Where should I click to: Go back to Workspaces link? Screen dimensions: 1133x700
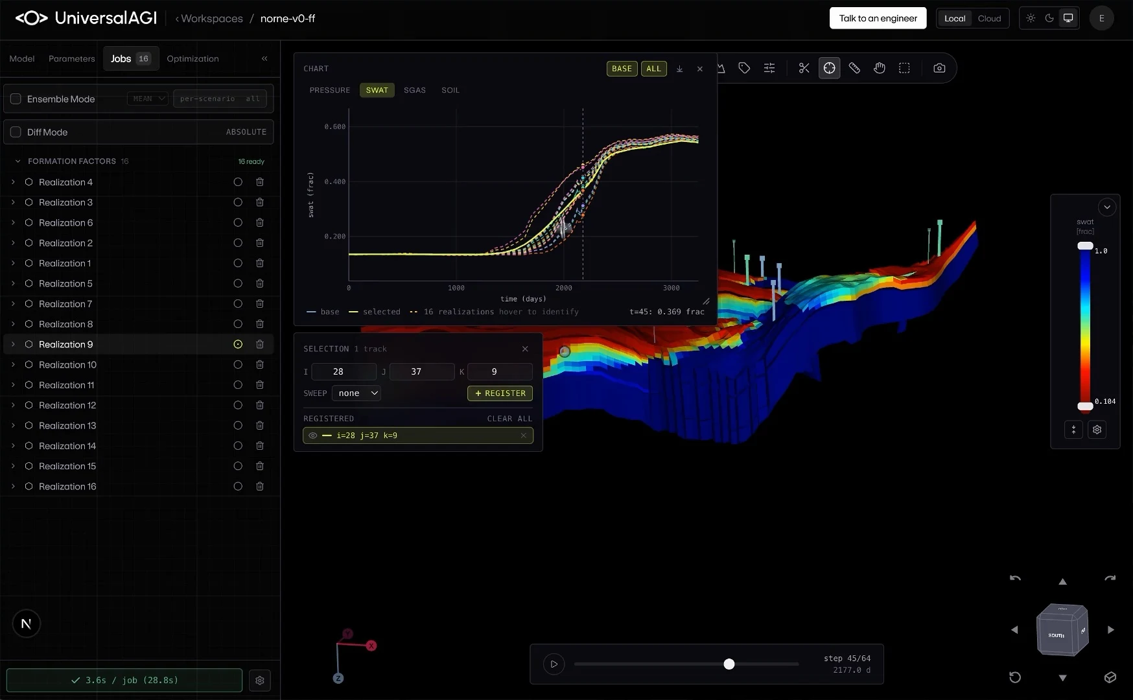[209, 18]
